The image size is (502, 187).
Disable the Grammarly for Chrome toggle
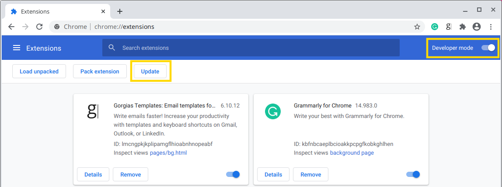[x=413, y=174]
